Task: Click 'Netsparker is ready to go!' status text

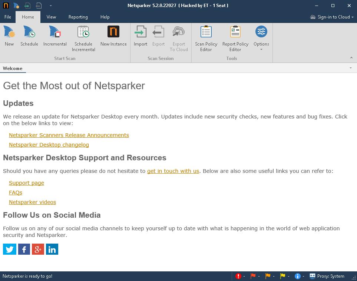Action: (27, 276)
